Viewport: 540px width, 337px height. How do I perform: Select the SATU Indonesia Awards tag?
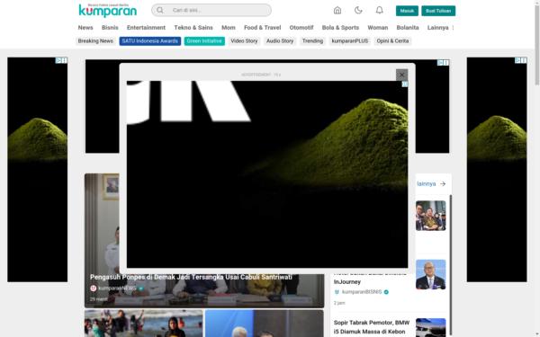pos(149,41)
